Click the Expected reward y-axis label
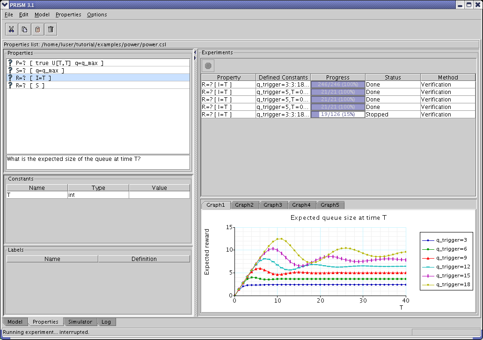The image size is (483, 340). click(x=207, y=252)
